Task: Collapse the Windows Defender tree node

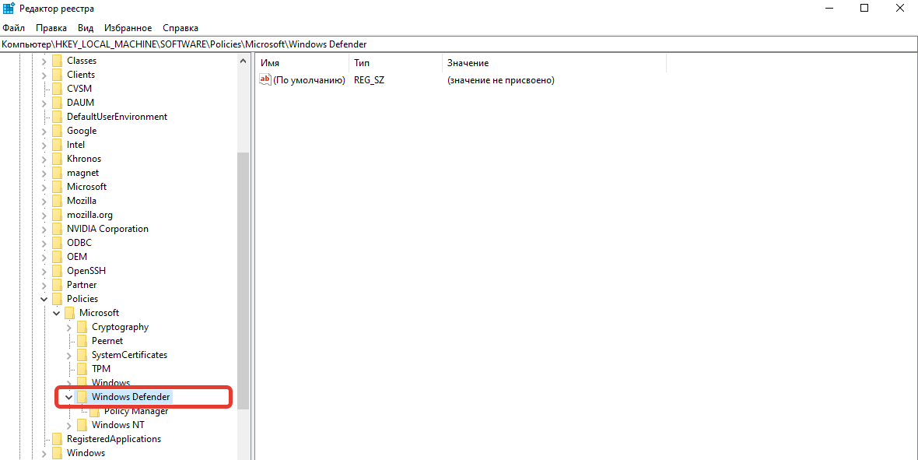Action: pyautogui.click(x=69, y=397)
